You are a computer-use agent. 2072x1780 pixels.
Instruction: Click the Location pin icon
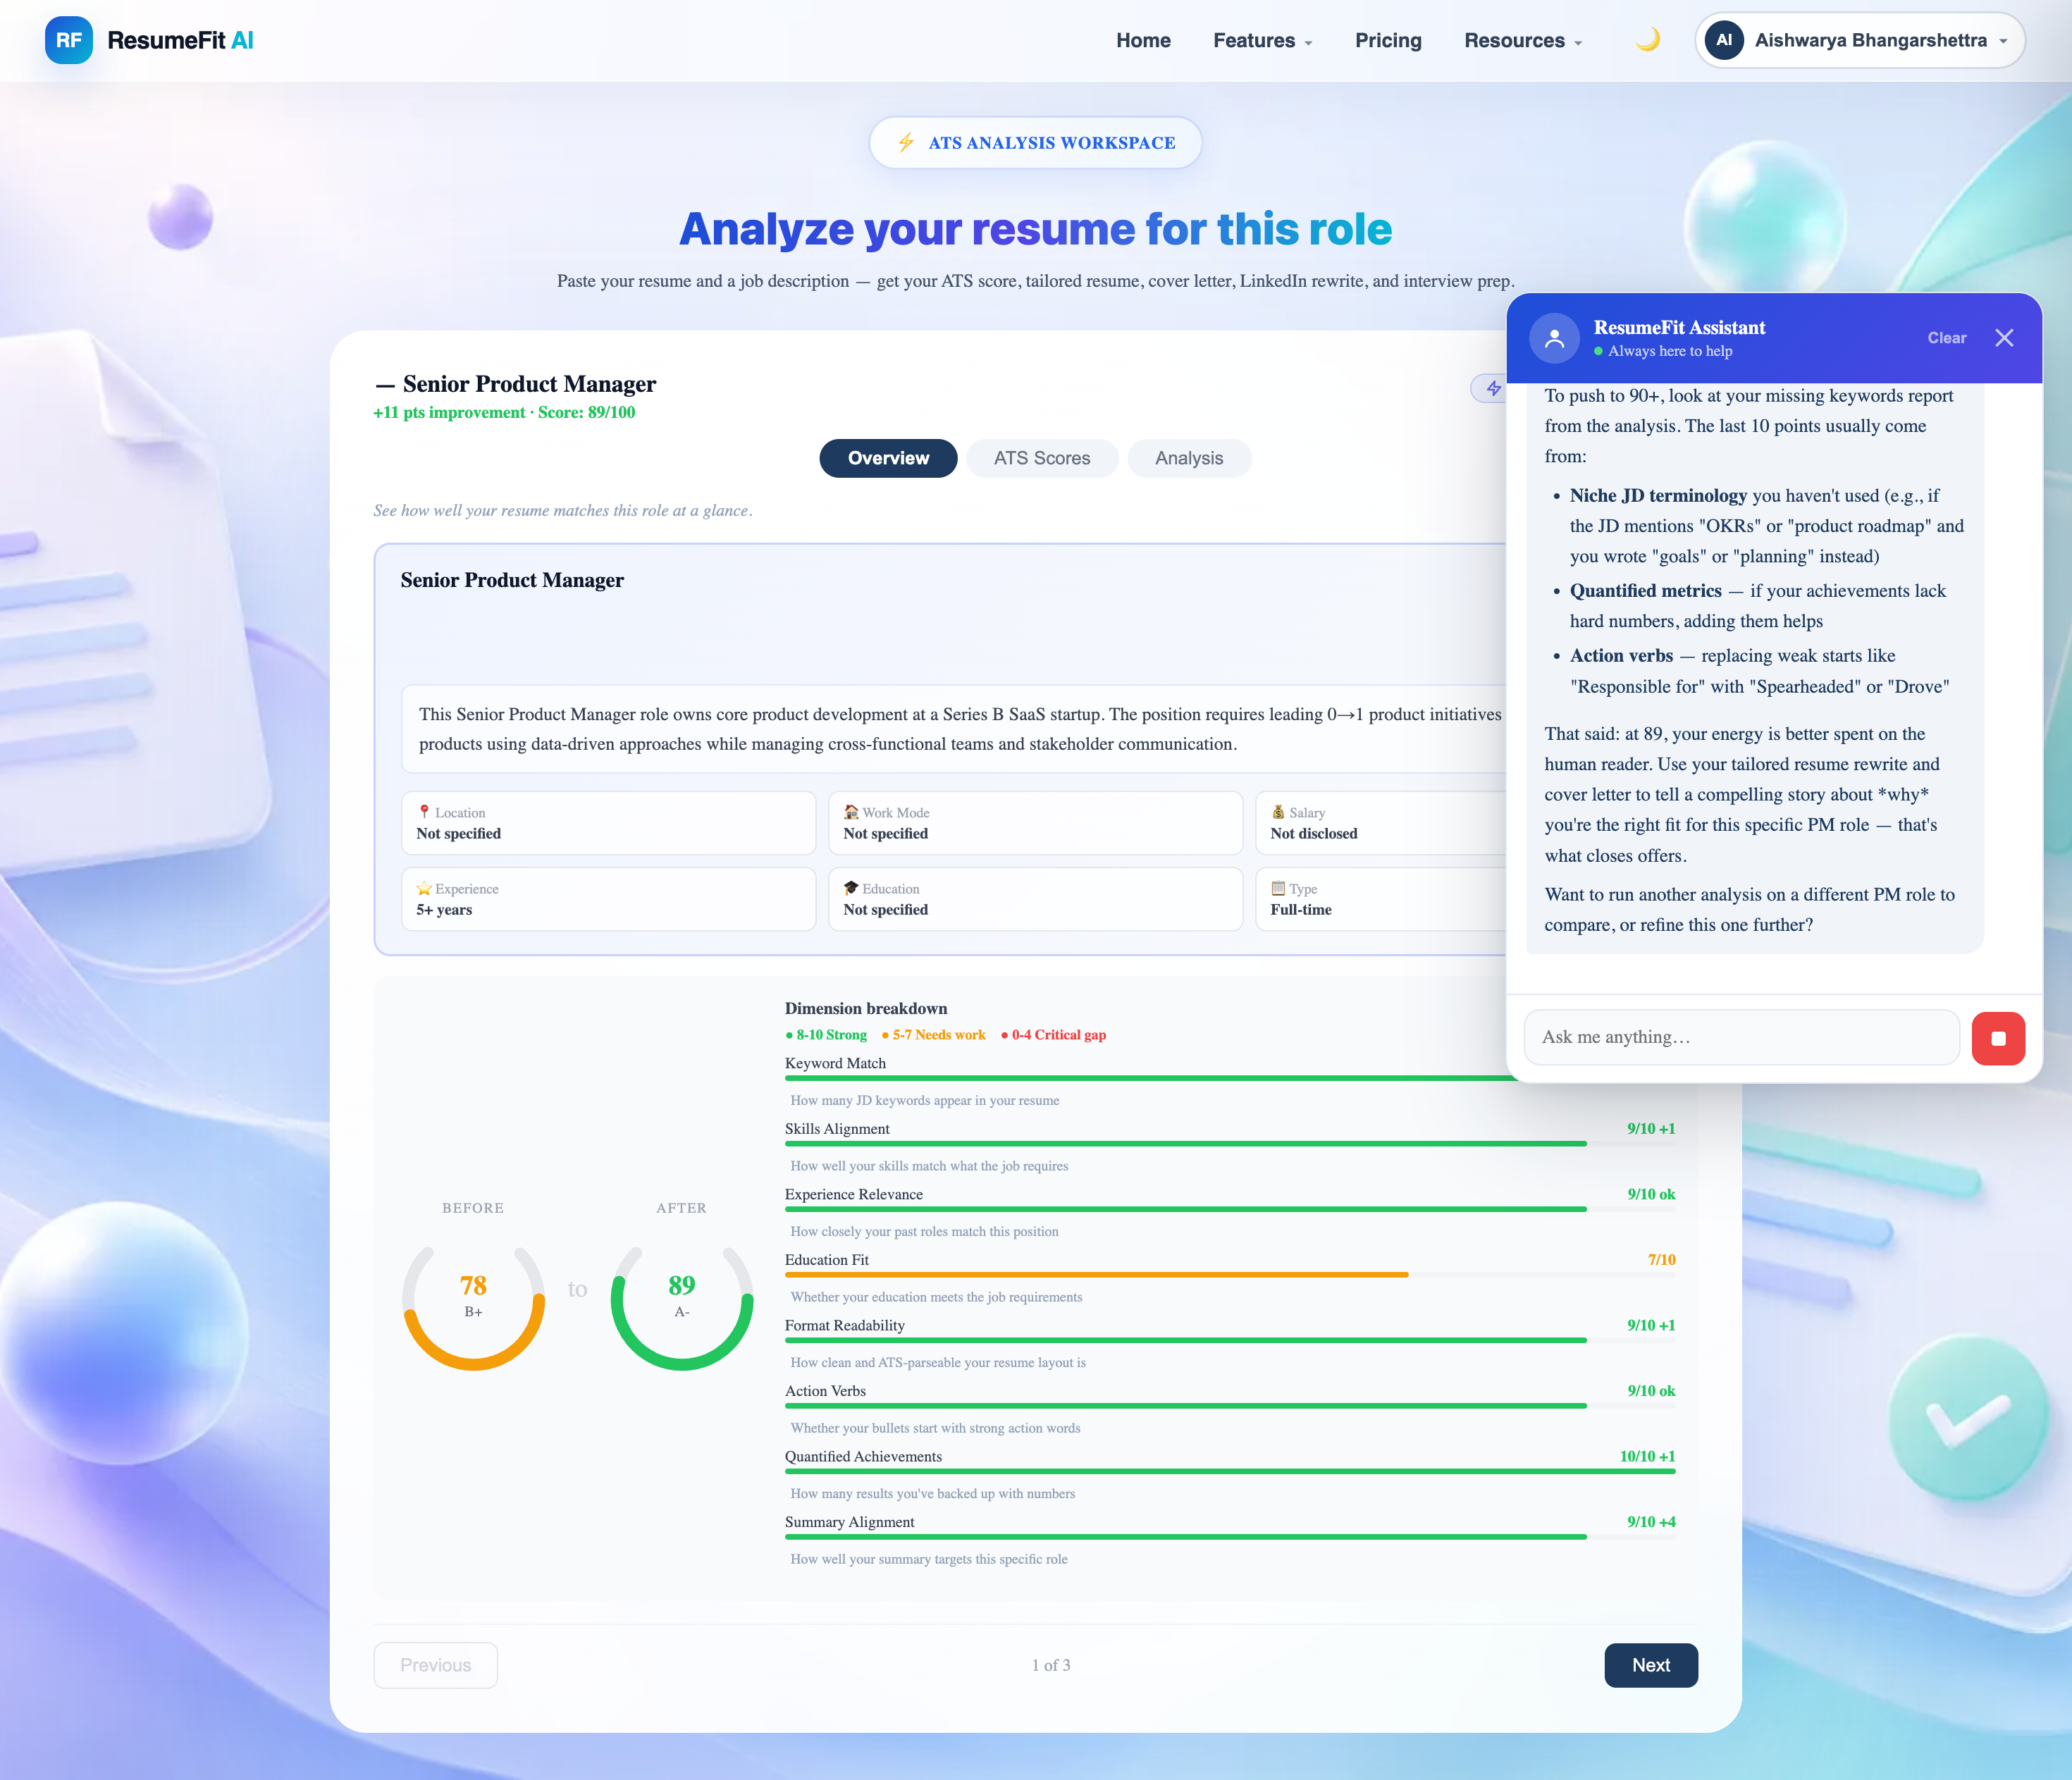[424, 812]
